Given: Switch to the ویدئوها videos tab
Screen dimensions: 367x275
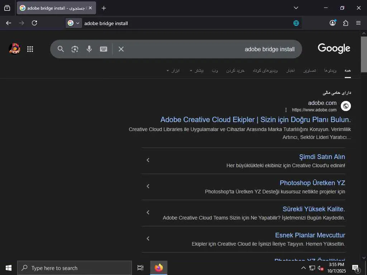Looking at the screenshot, I should 330,71.
